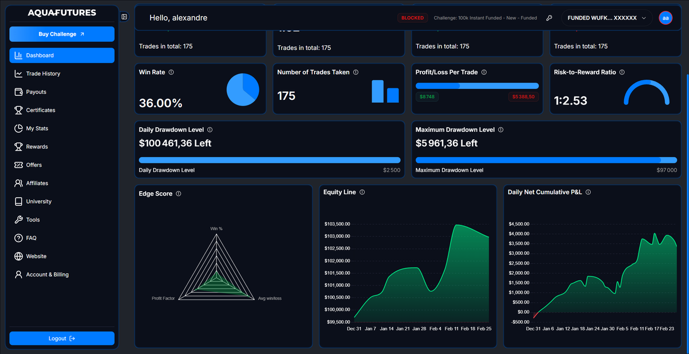
Task: Click the Daily Drawdown Level progress bar
Action: pos(270,160)
